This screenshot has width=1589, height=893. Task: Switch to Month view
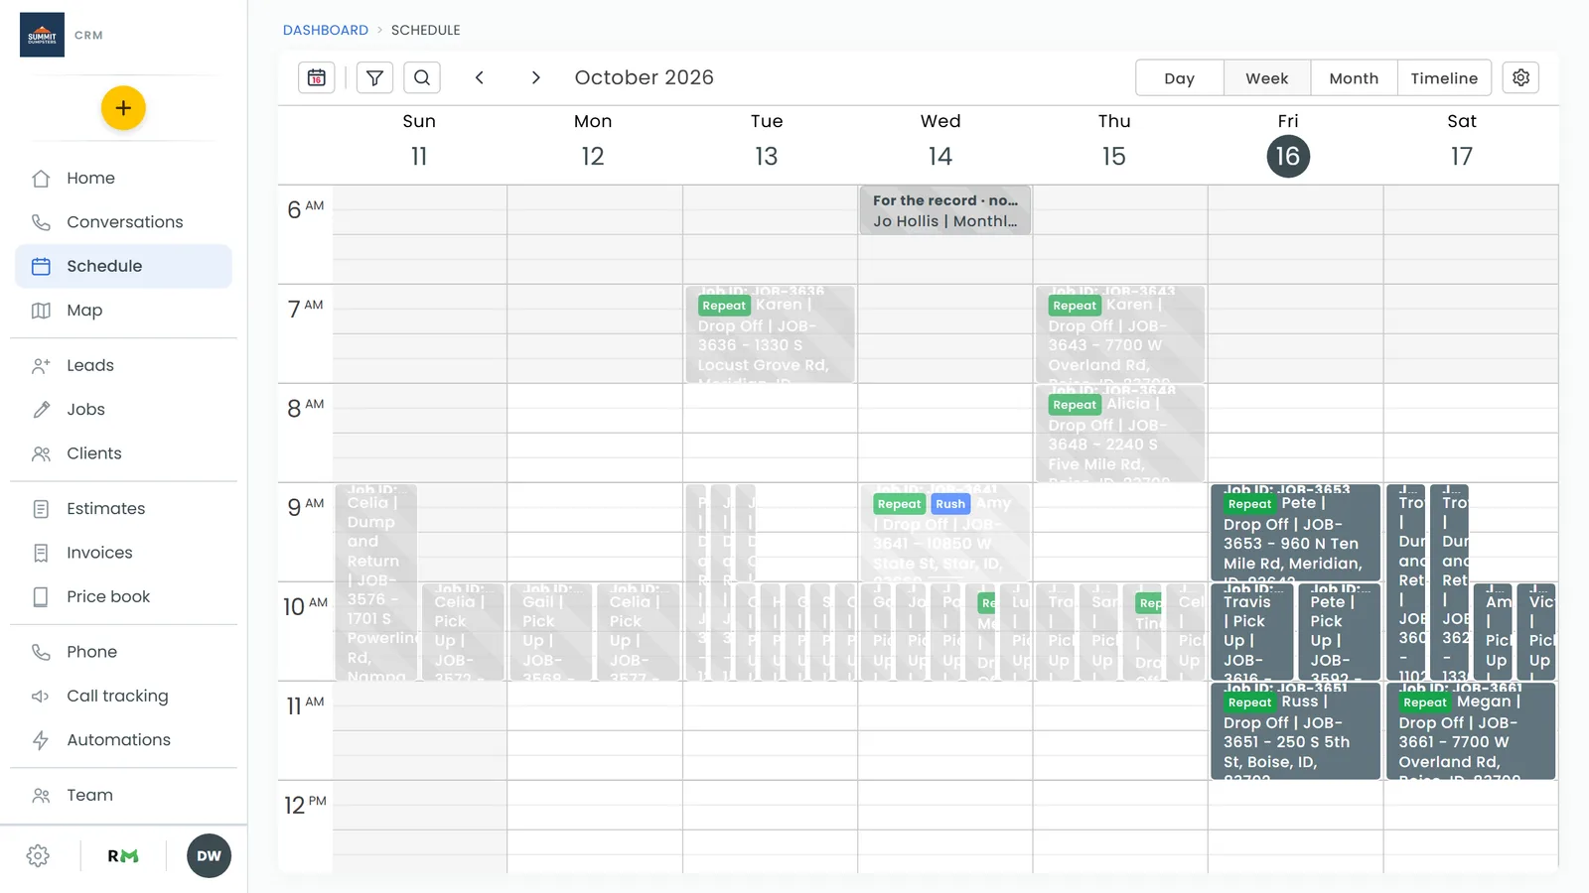pyautogui.click(x=1354, y=78)
